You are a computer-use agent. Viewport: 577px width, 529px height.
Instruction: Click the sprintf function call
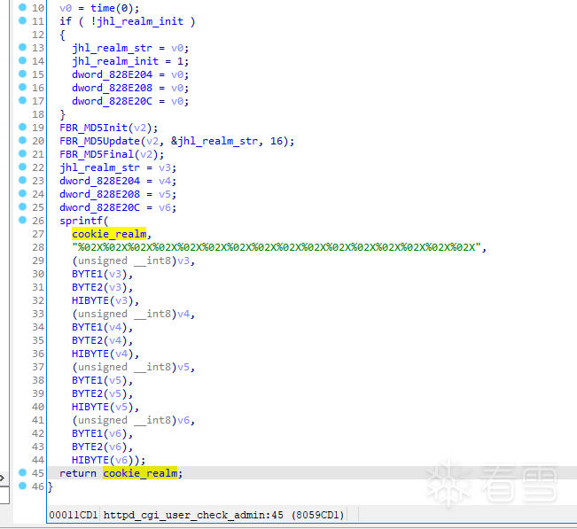(x=81, y=221)
